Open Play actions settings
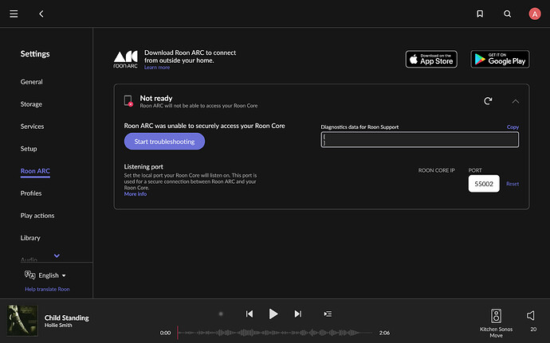 coord(37,216)
